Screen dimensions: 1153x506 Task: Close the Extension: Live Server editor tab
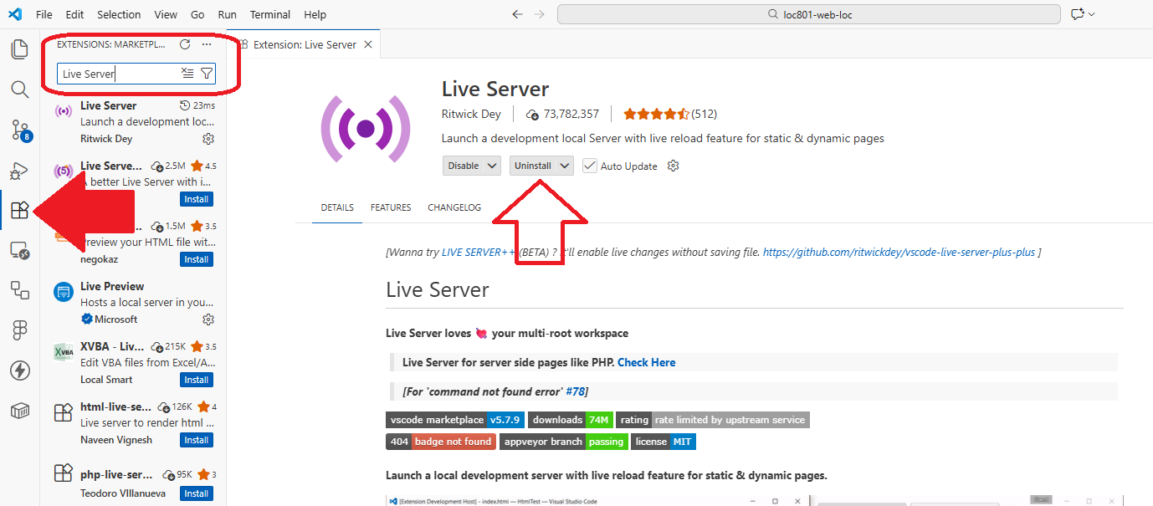pos(368,44)
